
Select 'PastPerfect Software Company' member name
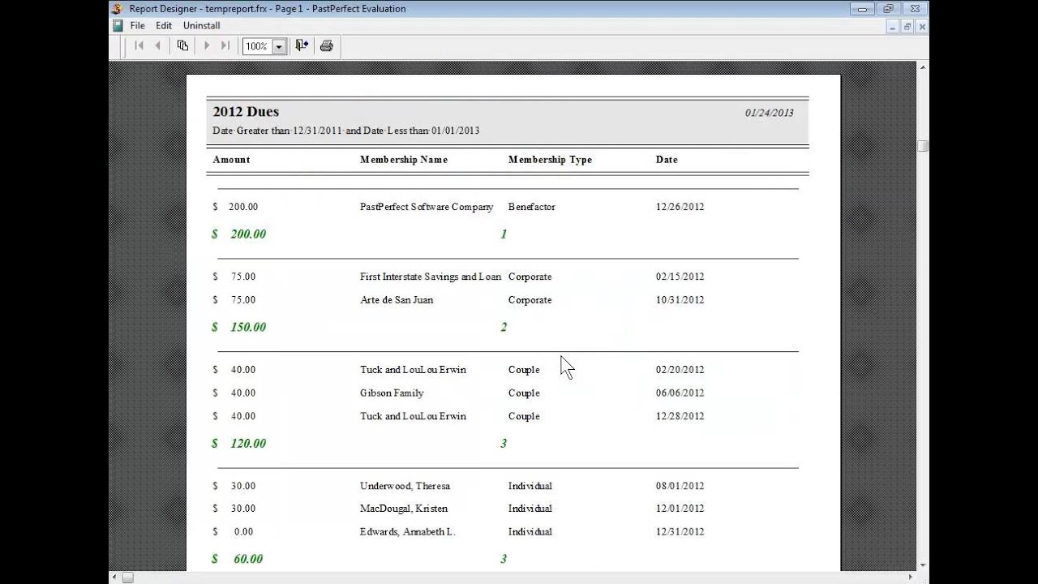pos(427,207)
